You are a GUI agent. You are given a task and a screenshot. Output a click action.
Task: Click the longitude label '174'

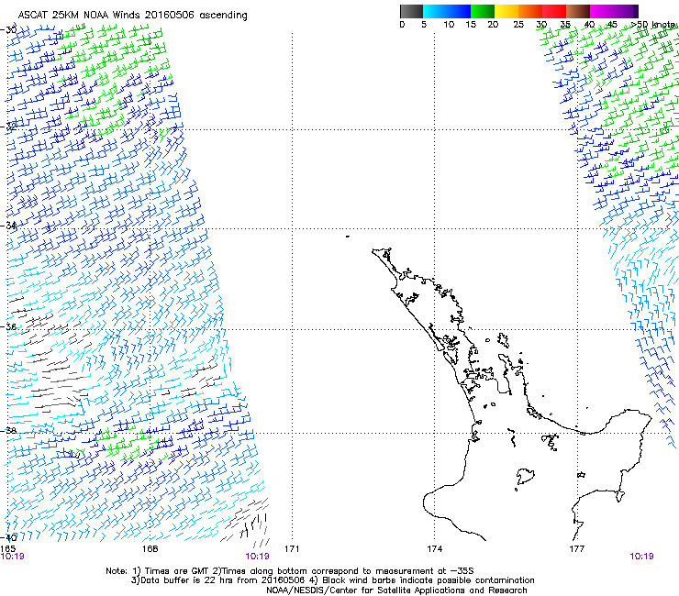coord(434,549)
